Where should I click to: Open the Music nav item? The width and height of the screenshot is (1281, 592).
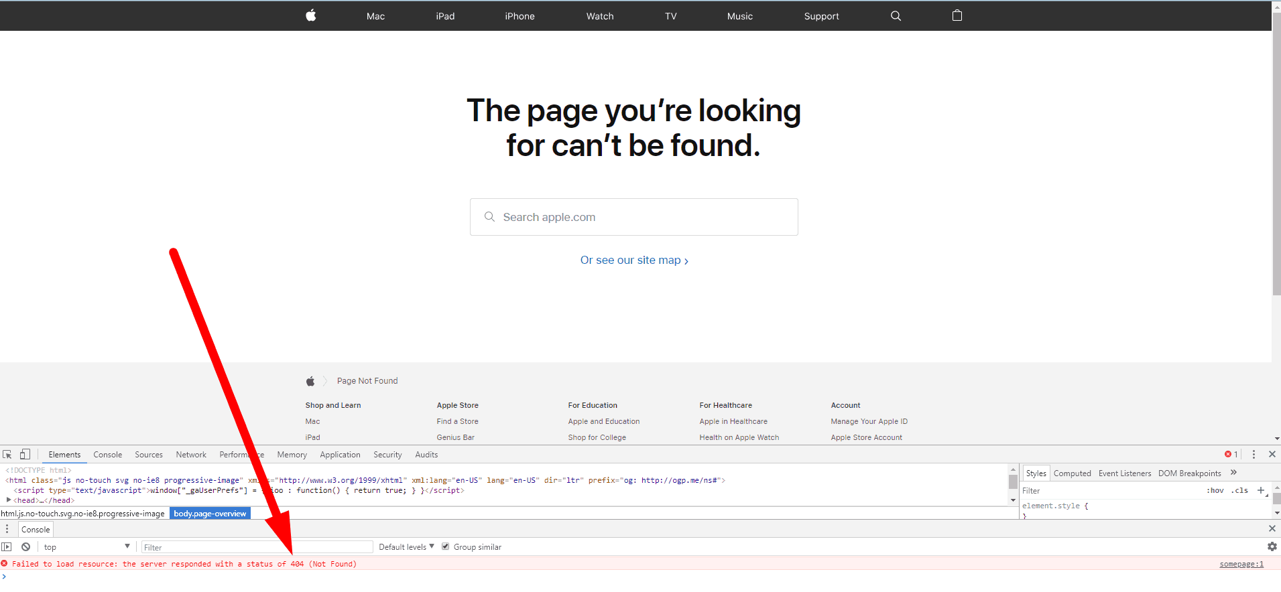[x=740, y=16]
